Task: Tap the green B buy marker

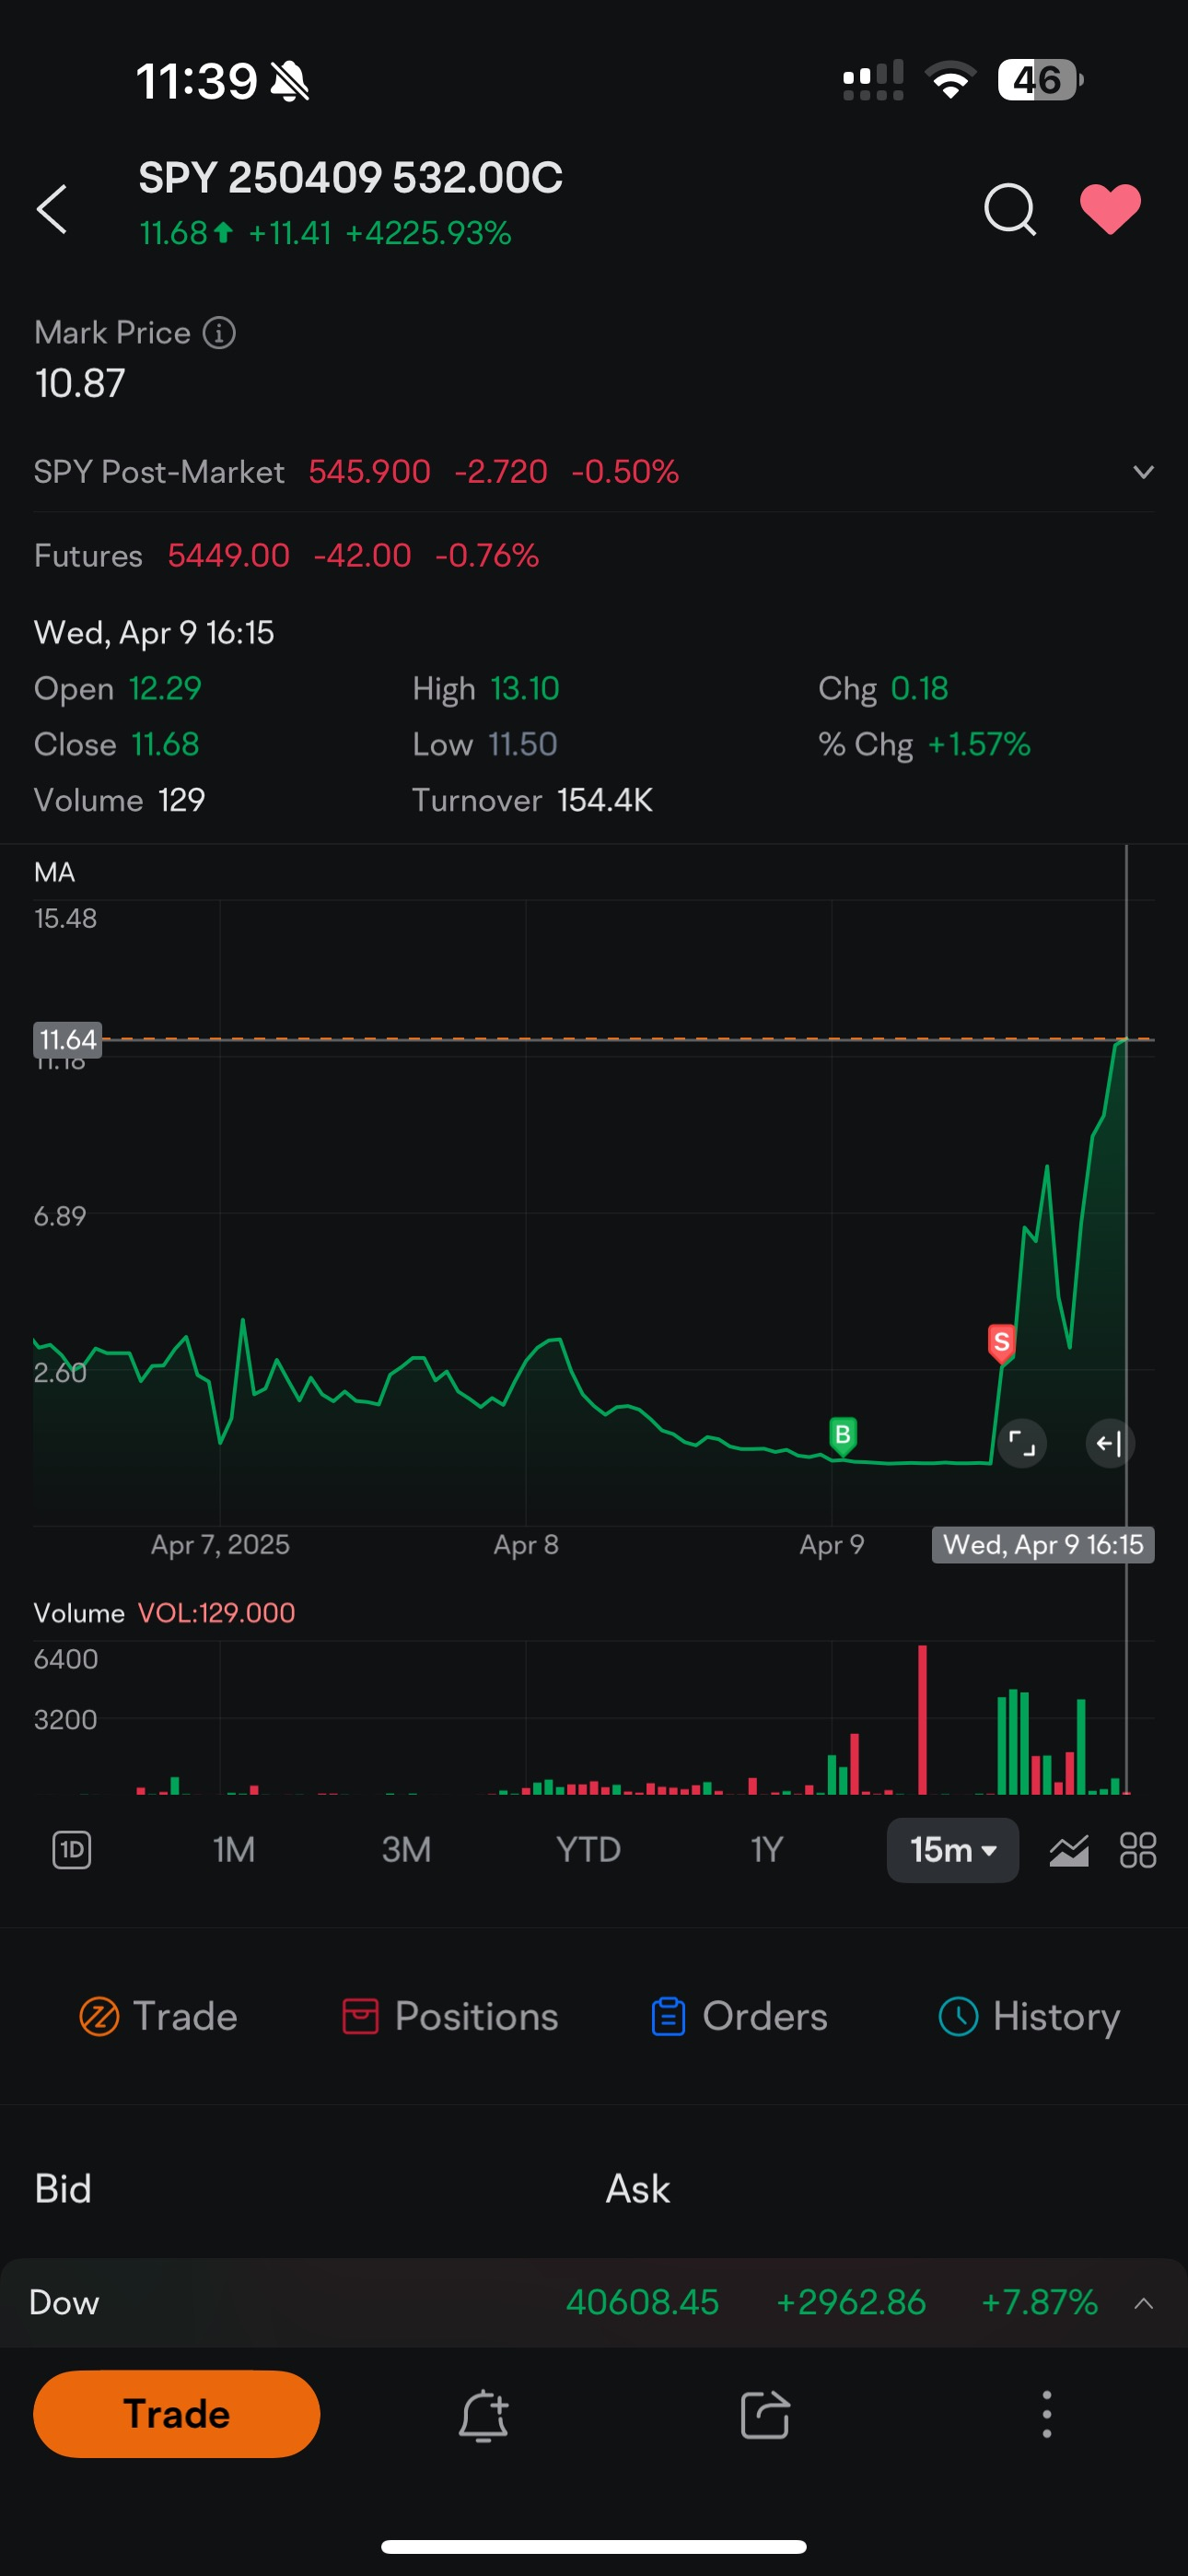Action: tap(842, 1435)
